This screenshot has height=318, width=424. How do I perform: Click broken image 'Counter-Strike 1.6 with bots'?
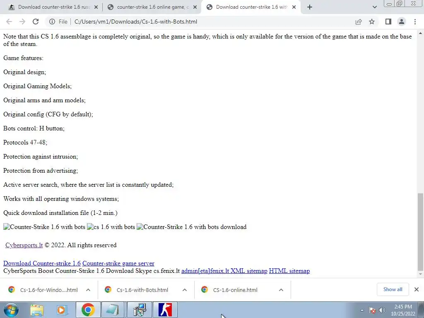pyautogui.click(x=44, y=227)
